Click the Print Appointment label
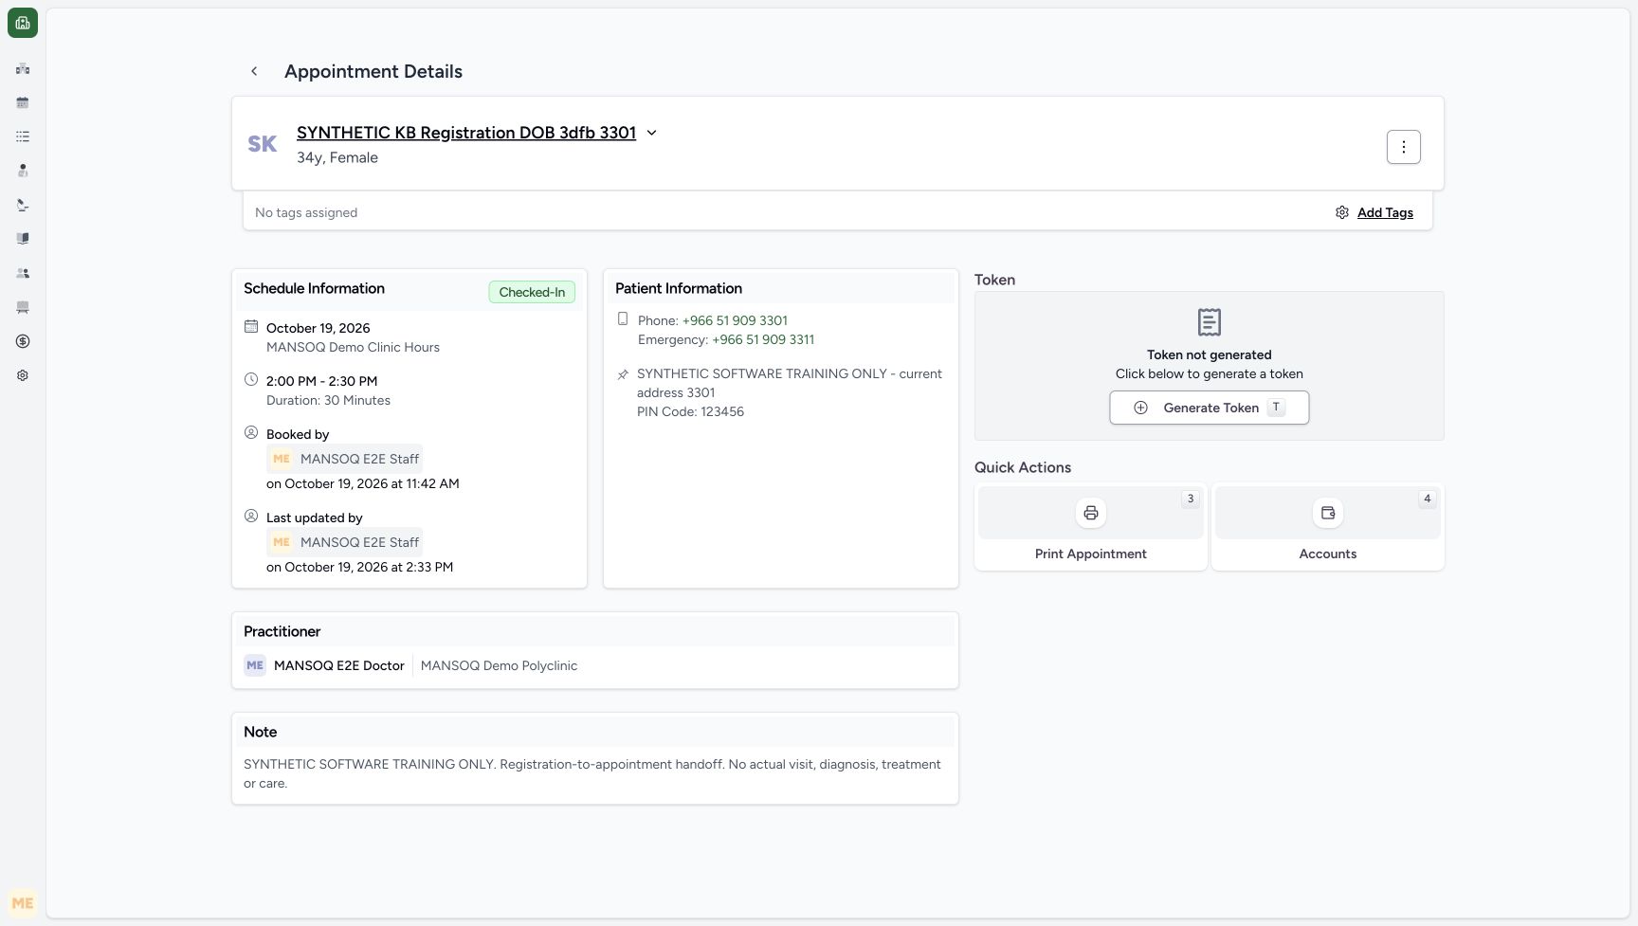The height and width of the screenshot is (926, 1638). coord(1091,554)
